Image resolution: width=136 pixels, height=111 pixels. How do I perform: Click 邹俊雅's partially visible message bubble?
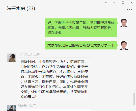click(55, 110)
